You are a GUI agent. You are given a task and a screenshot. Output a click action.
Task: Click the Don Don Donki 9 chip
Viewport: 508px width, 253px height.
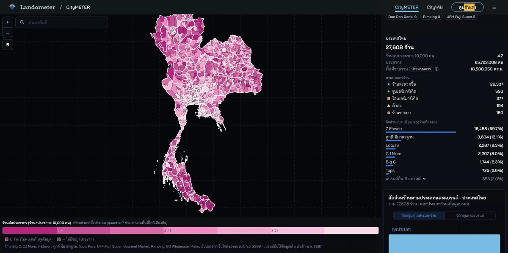(x=402, y=17)
